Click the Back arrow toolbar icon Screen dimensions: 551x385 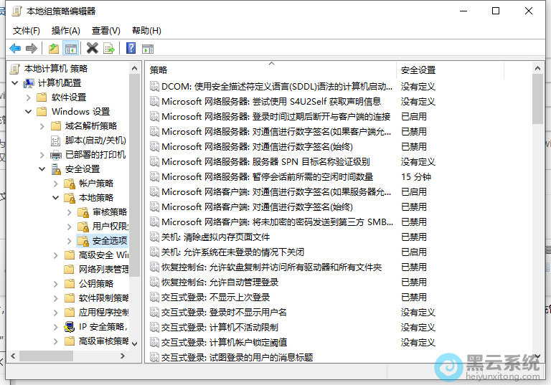(15, 48)
